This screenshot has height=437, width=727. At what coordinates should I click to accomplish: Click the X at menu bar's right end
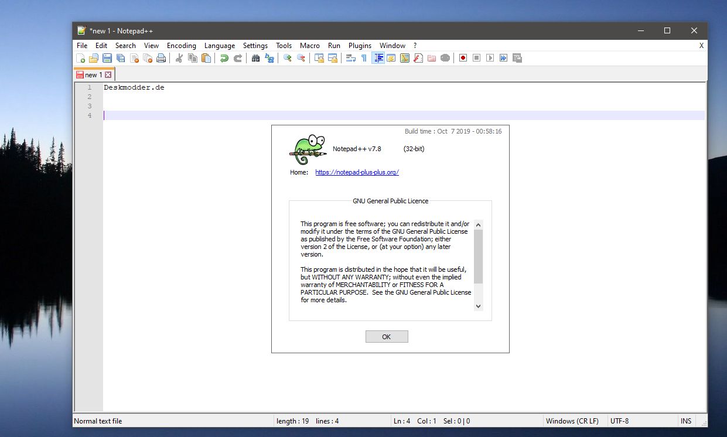click(x=701, y=45)
